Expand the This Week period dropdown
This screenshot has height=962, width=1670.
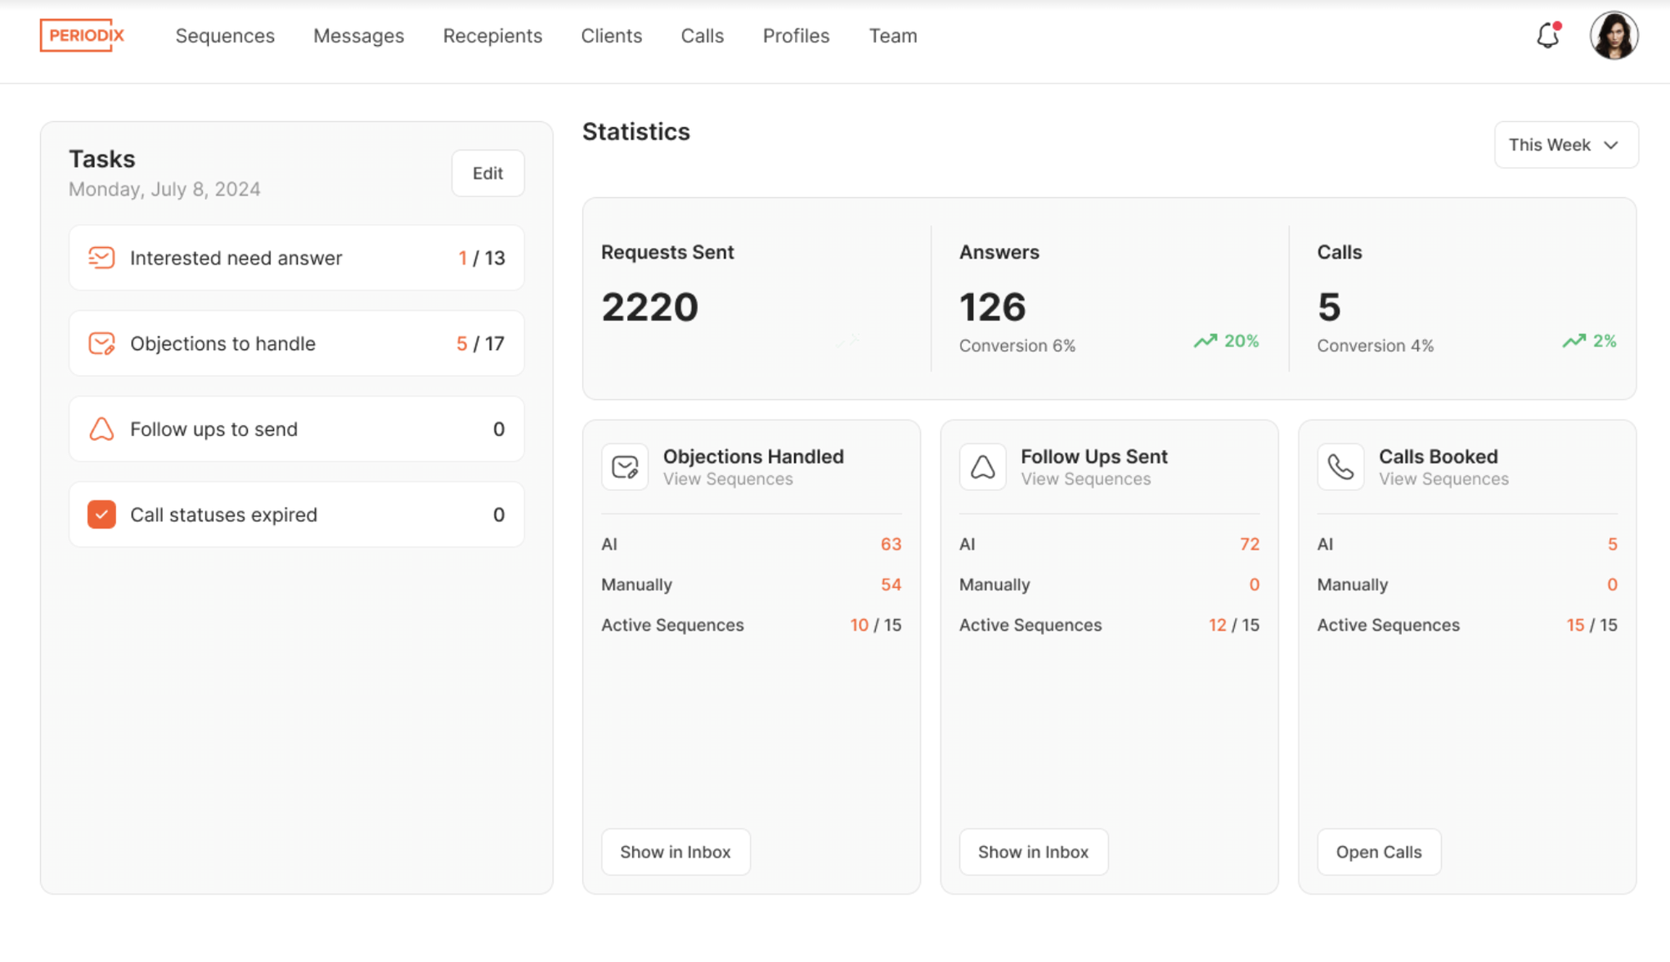point(1565,145)
